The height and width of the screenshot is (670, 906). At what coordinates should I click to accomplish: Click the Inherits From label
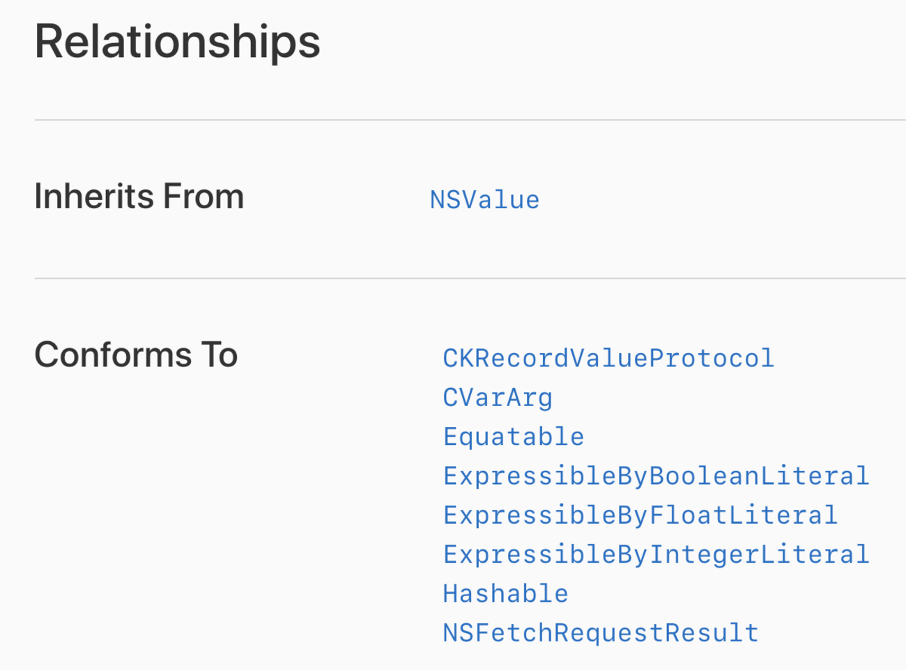click(x=139, y=196)
